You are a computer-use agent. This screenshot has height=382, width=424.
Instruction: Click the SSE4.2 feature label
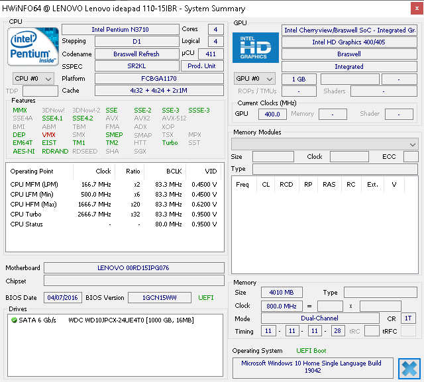[83, 119]
